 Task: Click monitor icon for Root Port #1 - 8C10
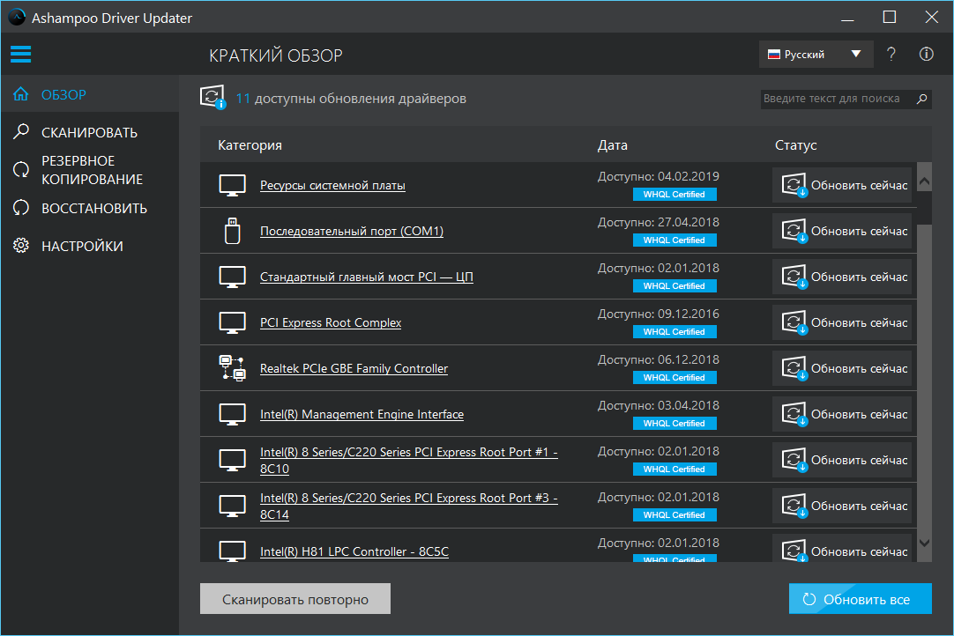[x=233, y=461]
